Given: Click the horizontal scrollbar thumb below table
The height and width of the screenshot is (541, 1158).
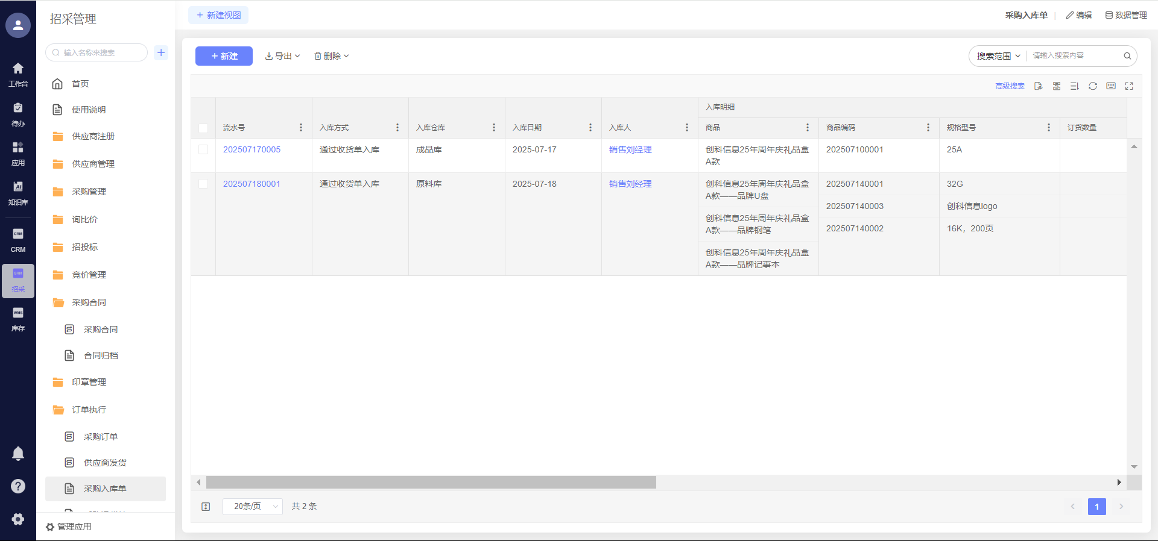Looking at the screenshot, I should (x=431, y=483).
